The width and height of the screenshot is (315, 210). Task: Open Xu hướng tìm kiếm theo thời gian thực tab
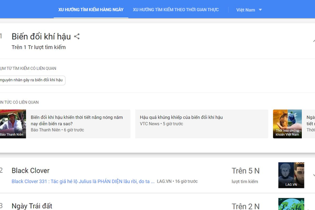point(176,9)
